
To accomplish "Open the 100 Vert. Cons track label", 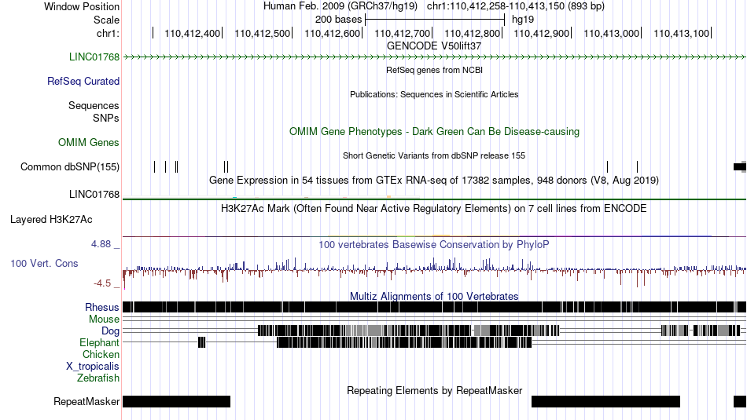I will click(44, 263).
